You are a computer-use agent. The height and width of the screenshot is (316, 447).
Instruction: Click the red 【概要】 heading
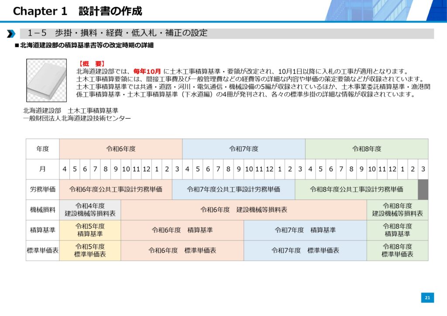tap(92, 64)
